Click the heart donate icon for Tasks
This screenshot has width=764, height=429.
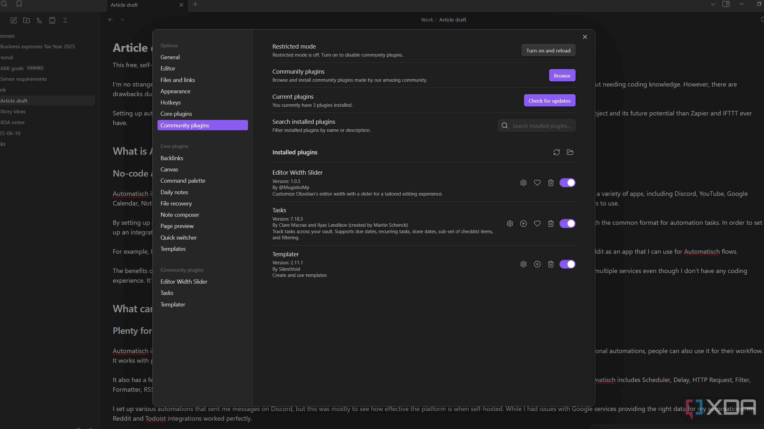point(537,224)
